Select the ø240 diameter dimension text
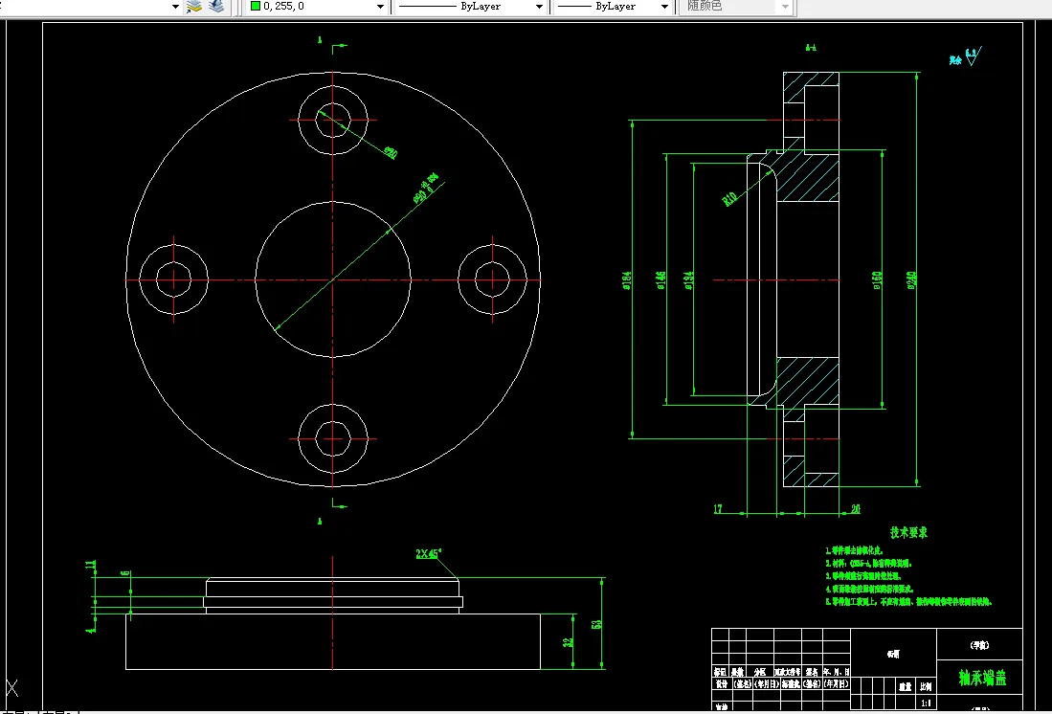1052x714 pixels. click(911, 280)
